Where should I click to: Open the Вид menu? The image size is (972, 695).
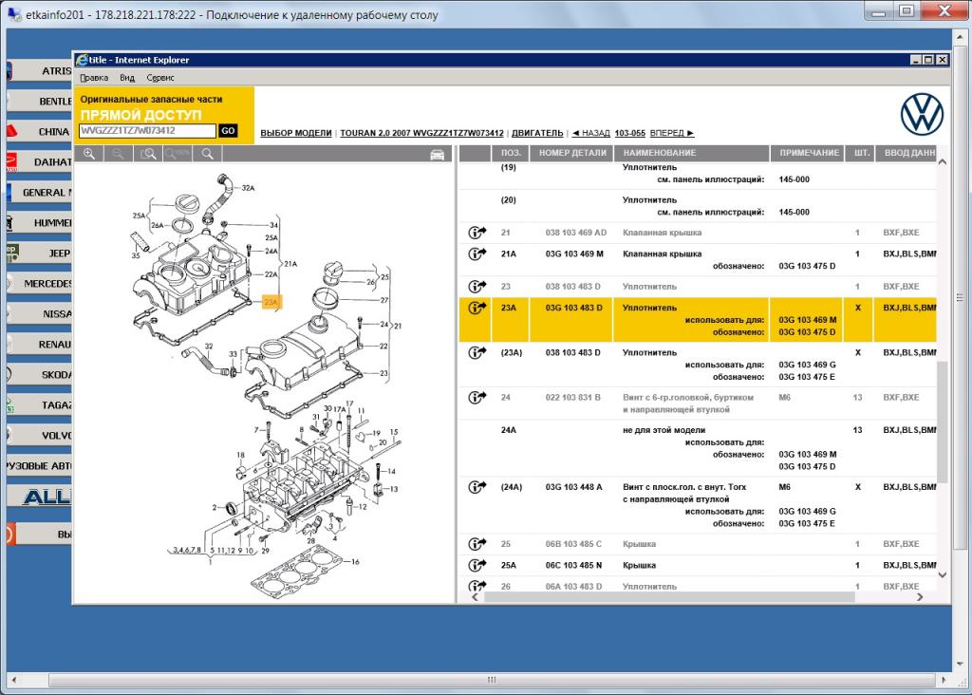pos(127,78)
